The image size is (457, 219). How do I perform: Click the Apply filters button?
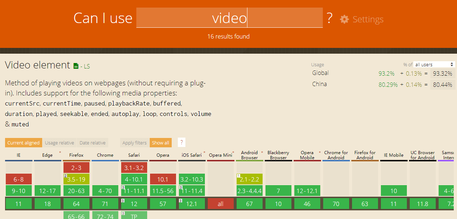135,143
